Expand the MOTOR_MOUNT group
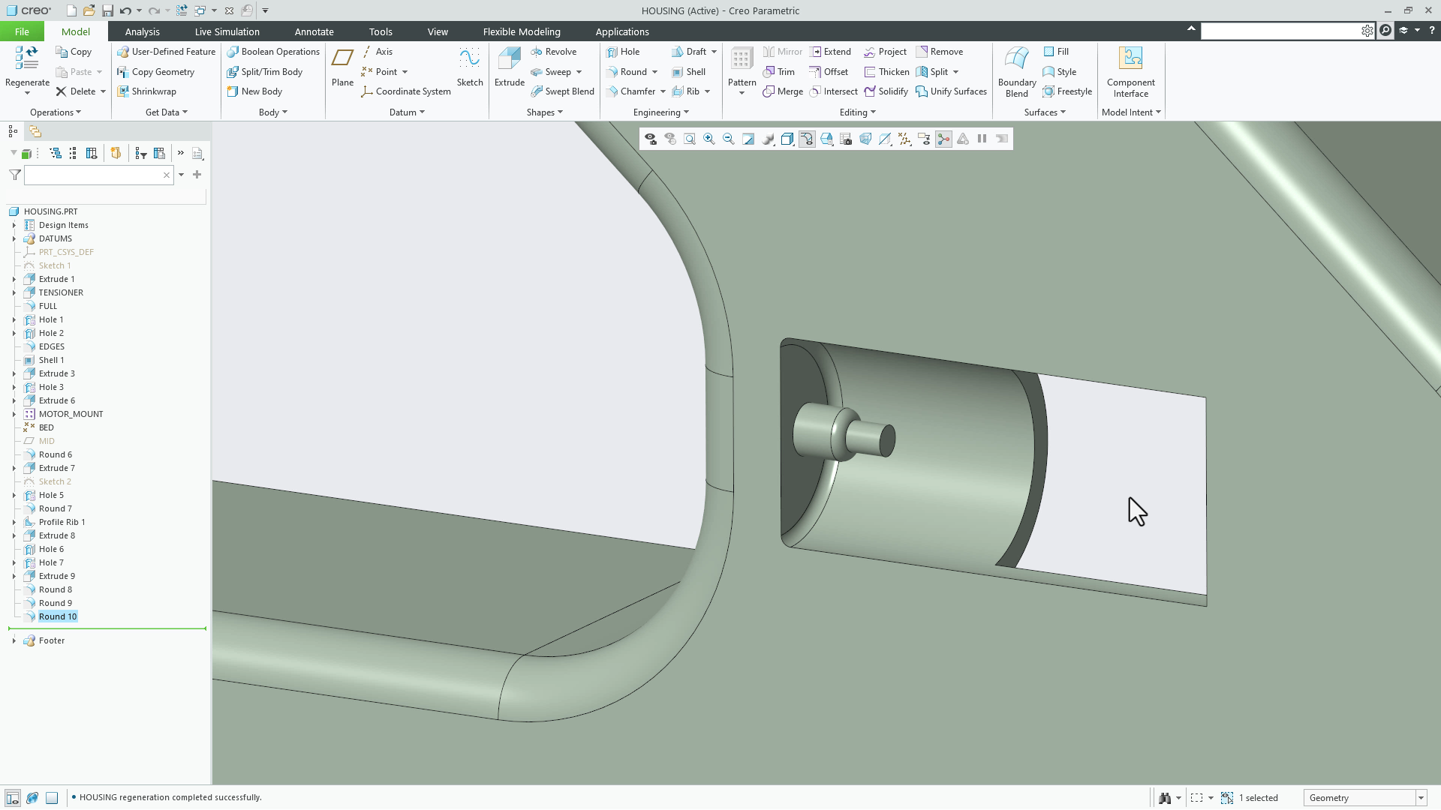Image resolution: width=1441 pixels, height=810 pixels. coord(14,414)
